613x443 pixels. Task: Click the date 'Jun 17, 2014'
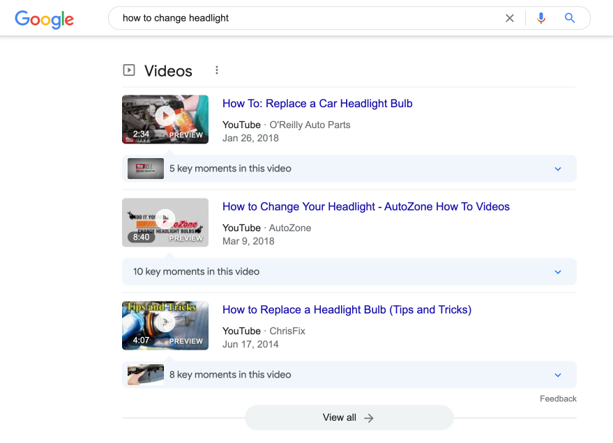pos(250,344)
